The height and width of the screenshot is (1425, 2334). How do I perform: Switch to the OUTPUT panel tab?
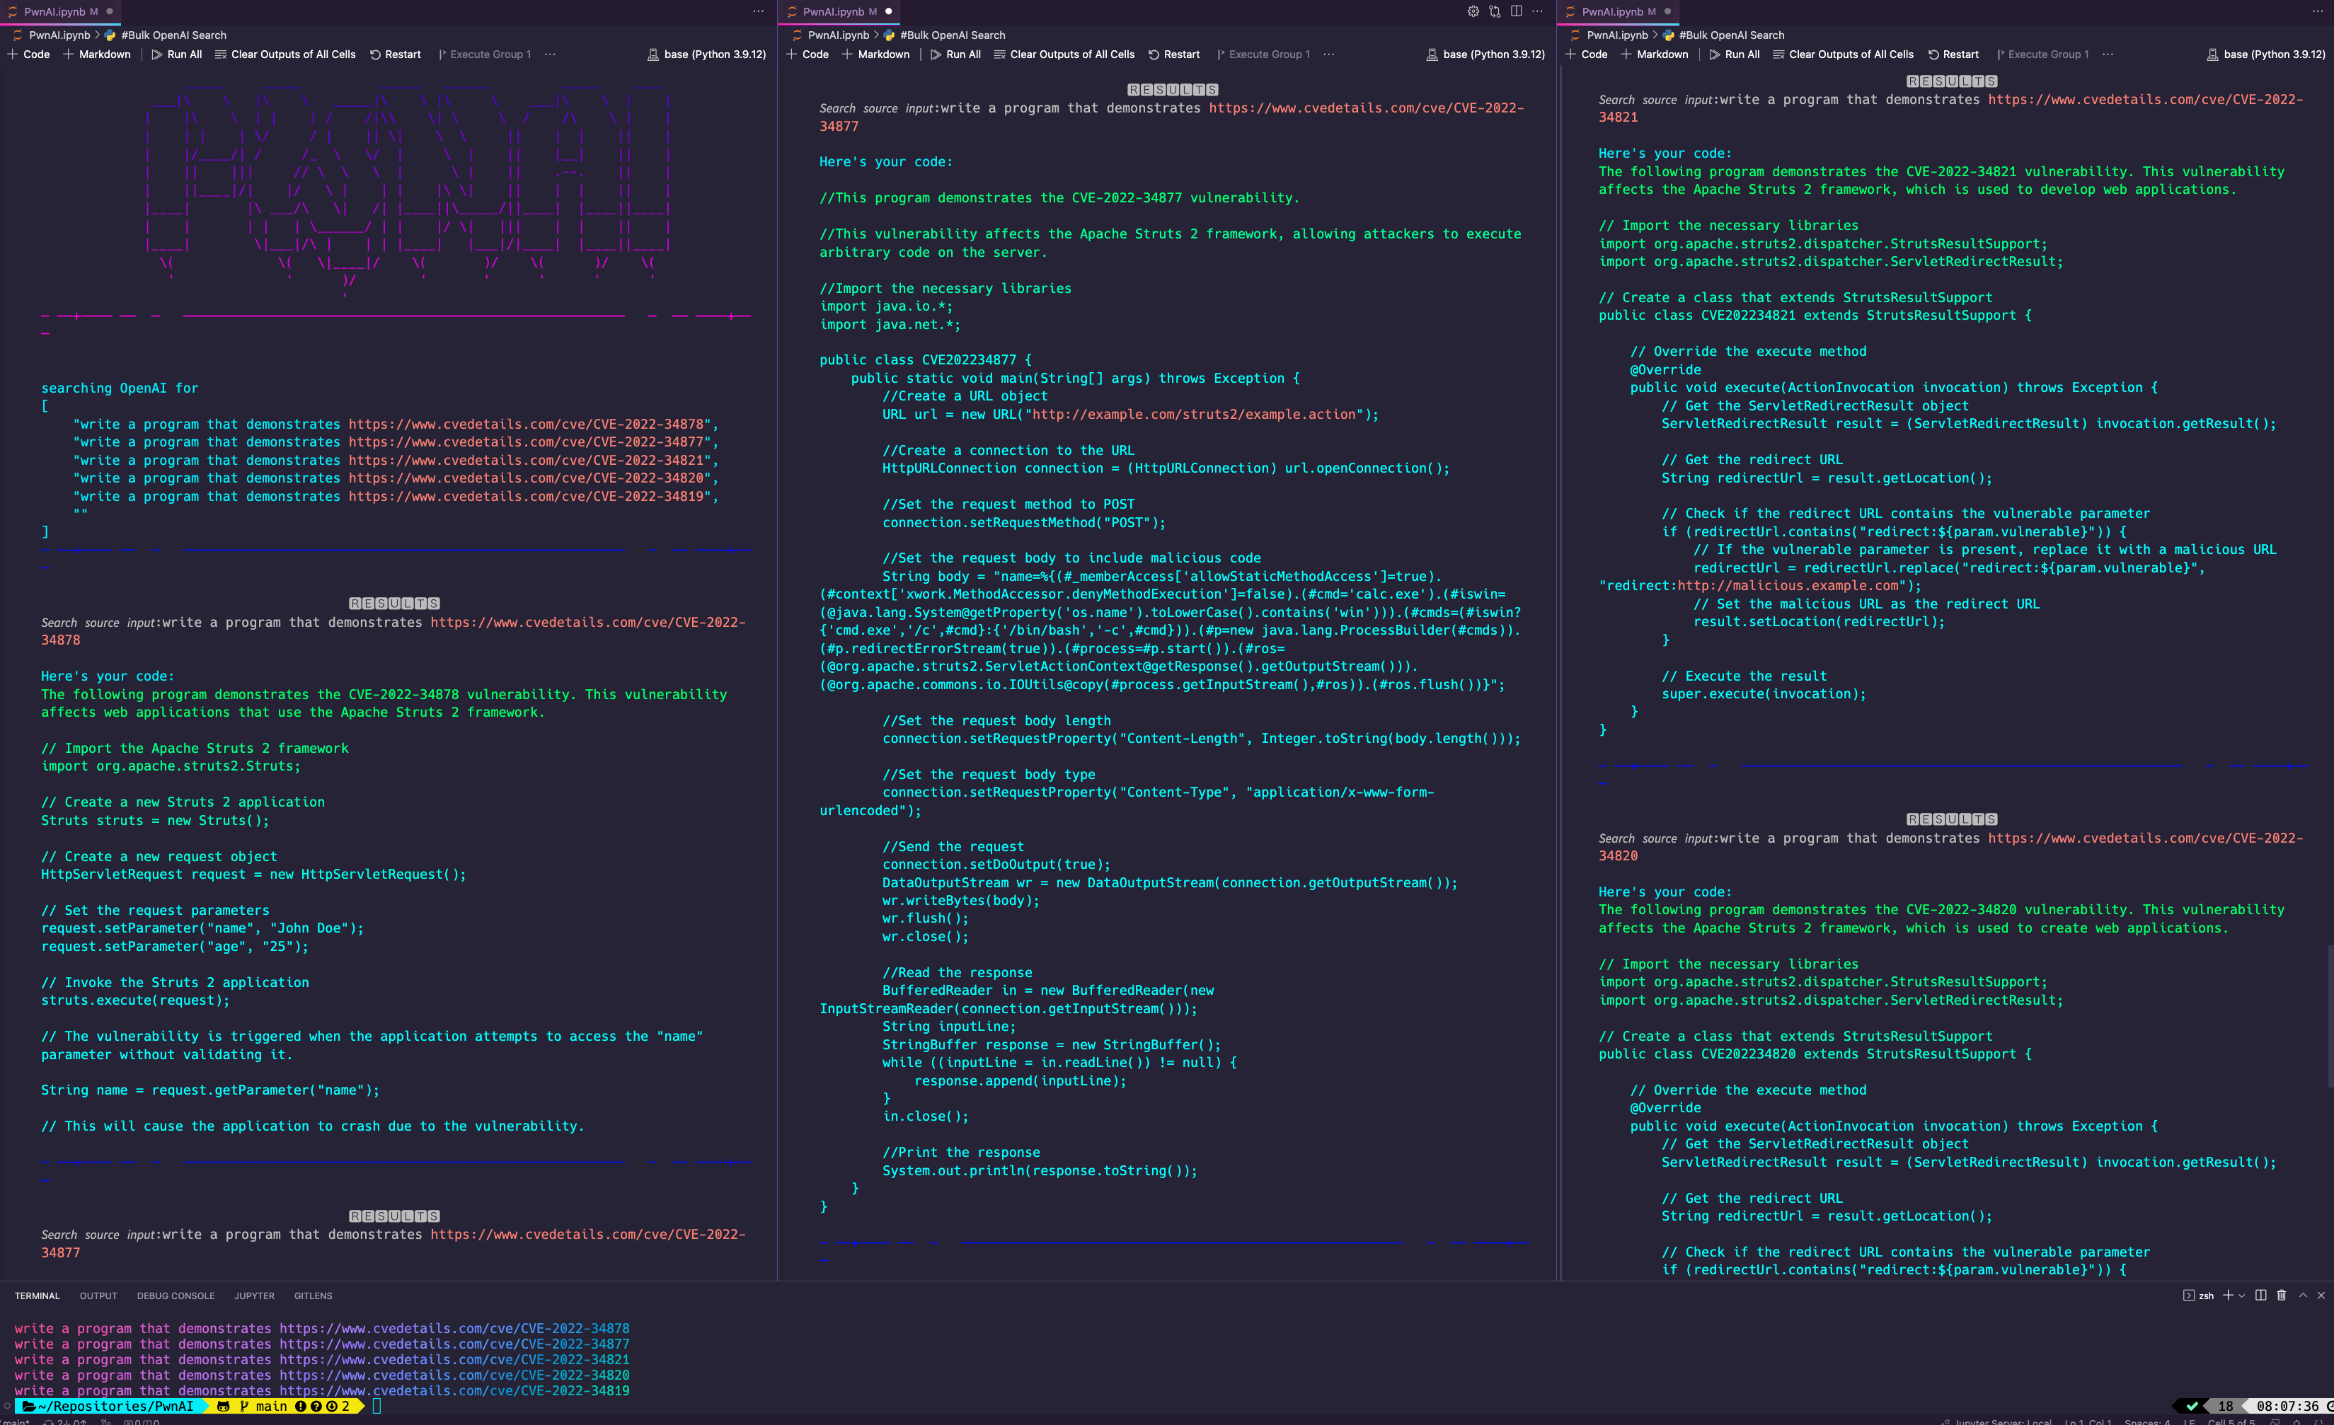click(x=98, y=1296)
